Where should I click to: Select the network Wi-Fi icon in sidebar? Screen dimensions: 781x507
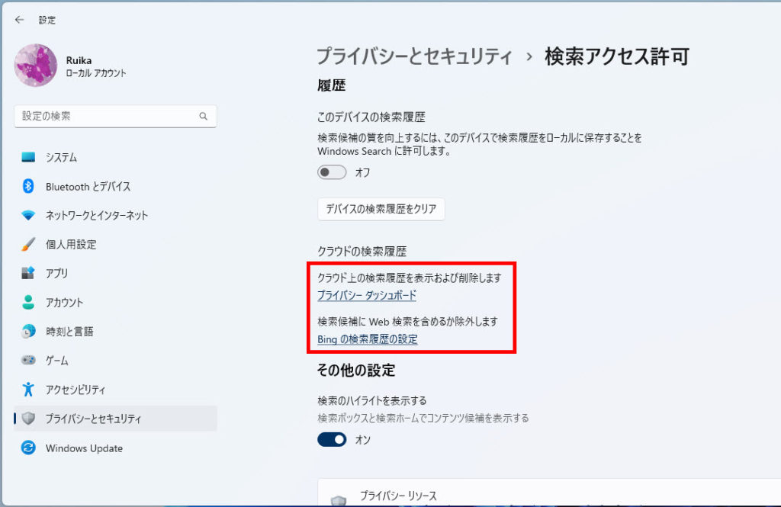point(28,216)
